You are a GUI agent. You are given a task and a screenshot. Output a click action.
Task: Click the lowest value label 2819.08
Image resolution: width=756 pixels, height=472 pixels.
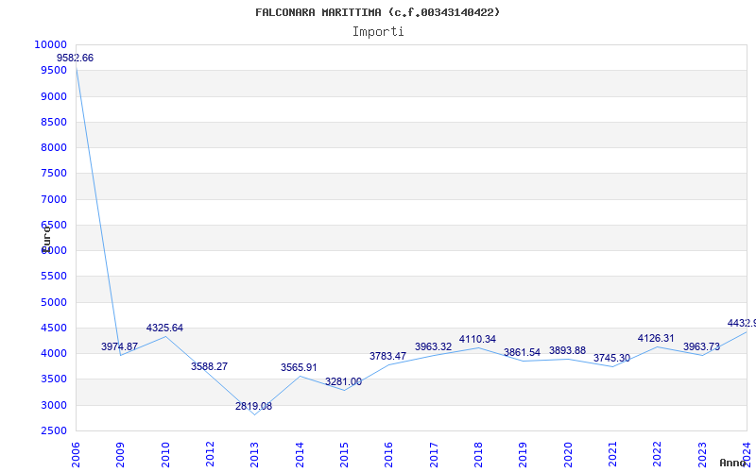click(x=253, y=406)
